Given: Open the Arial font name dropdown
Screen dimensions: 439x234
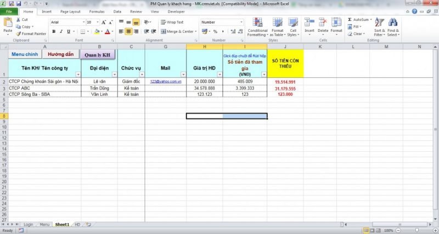Looking at the screenshot, I should 84,22.
